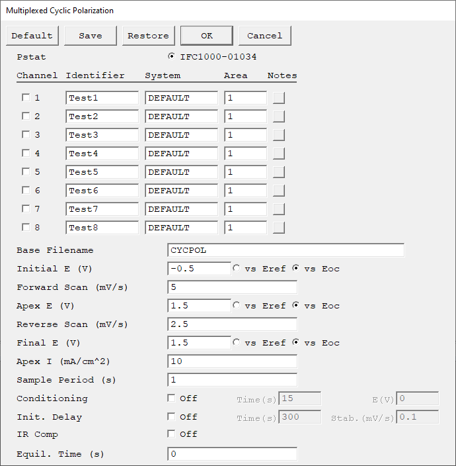Select the IFC1000-01034 Pstat radio button
Image resolution: width=456 pixels, height=466 pixels.
tap(171, 56)
